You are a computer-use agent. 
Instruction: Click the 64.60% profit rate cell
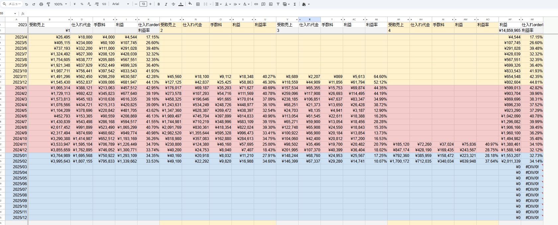click(376, 77)
